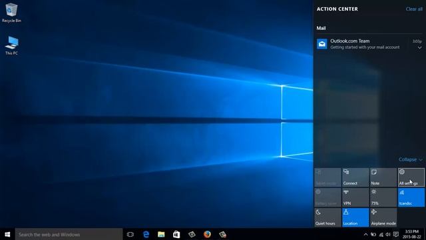
Task: Launch Microsoft Edge from the taskbar
Action: pos(146,234)
